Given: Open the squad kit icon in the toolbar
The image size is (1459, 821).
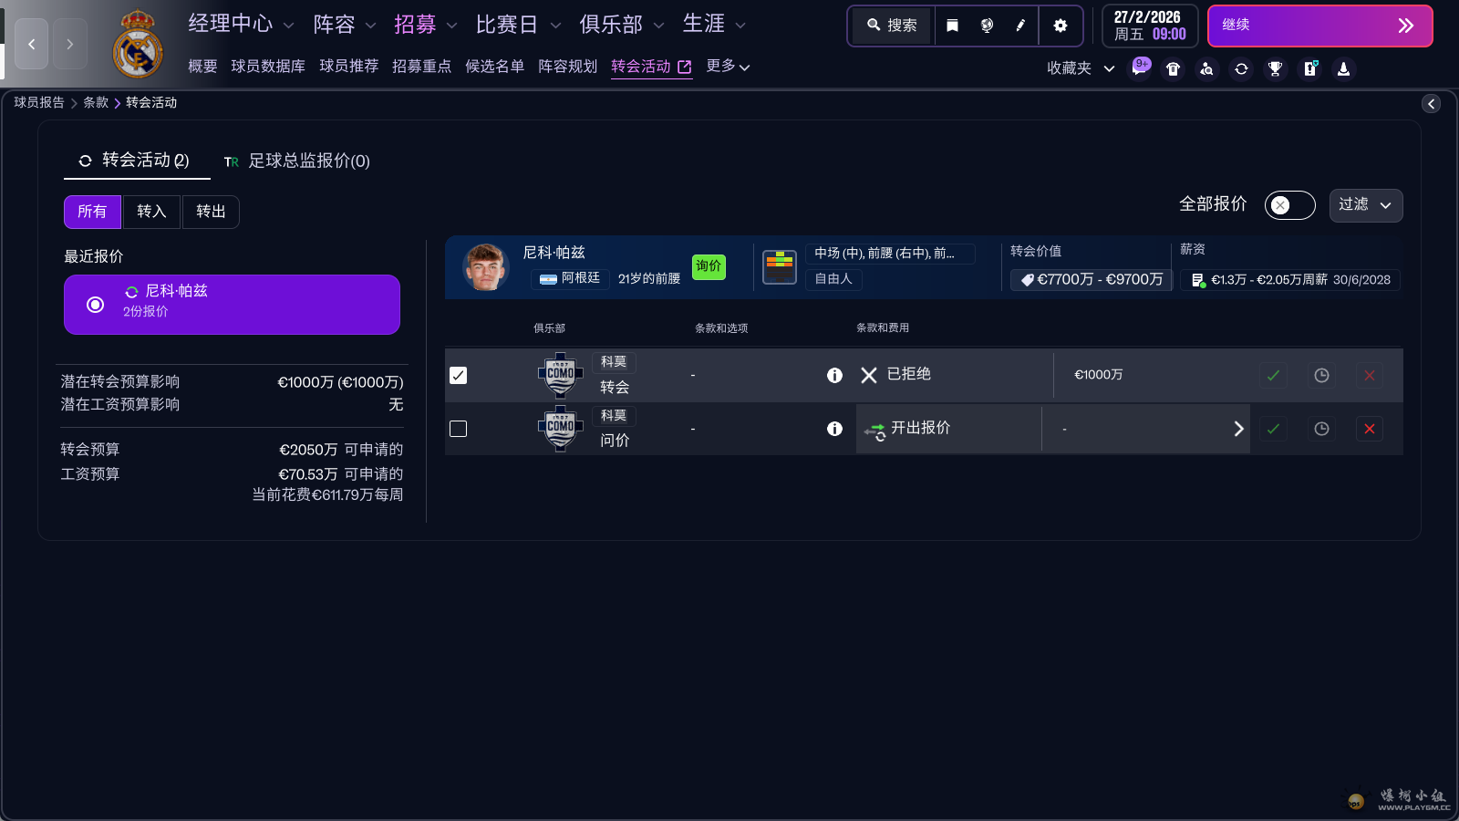Looking at the screenshot, I should (x=1174, y=68).
